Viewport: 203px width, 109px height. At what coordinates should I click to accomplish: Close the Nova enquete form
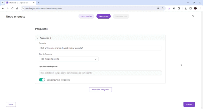193,16
